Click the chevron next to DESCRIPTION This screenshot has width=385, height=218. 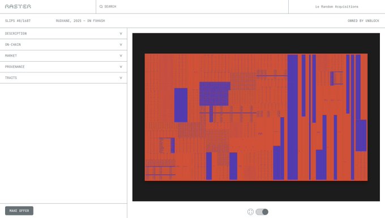(121, 33)
